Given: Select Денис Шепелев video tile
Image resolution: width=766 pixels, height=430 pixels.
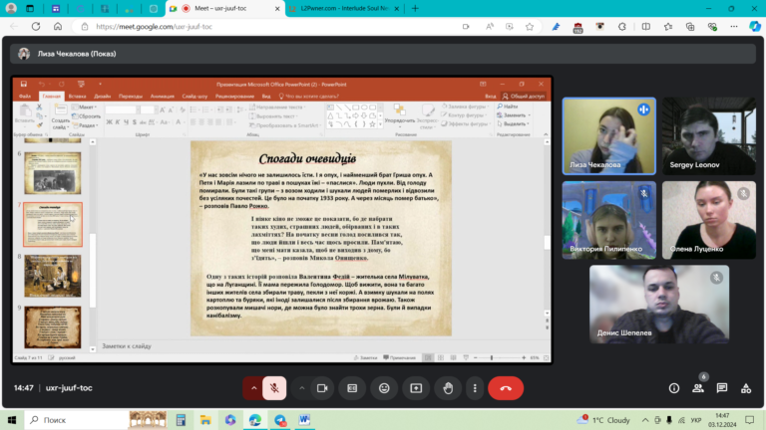Looking at the screenshot, I should click(659, 305).
